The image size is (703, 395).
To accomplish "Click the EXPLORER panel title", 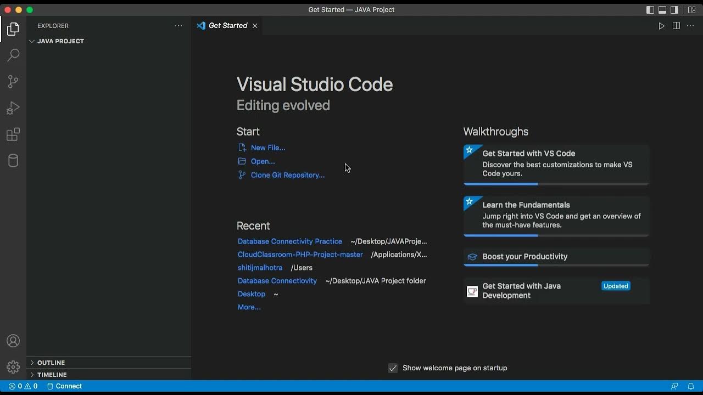I will [x=53, y=26].
